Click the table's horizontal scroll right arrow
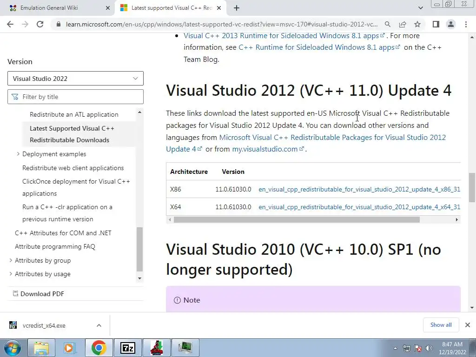 point(456,219)
